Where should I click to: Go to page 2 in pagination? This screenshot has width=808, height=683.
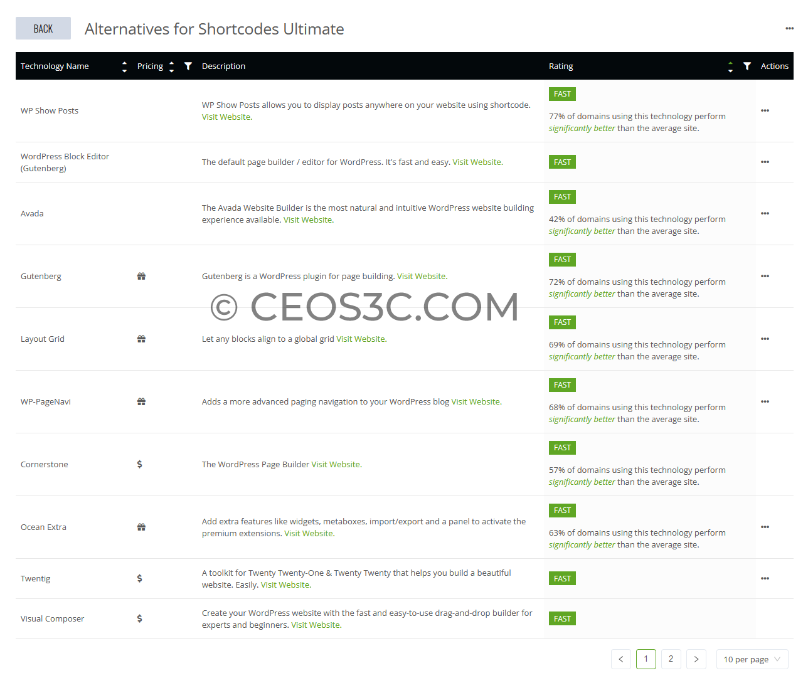(671, 659)
